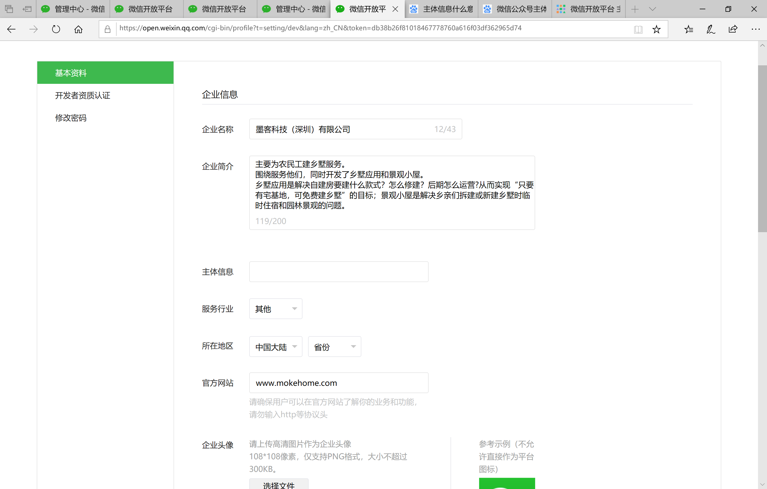Expand the 中国大陆 region dropdown

276,347
